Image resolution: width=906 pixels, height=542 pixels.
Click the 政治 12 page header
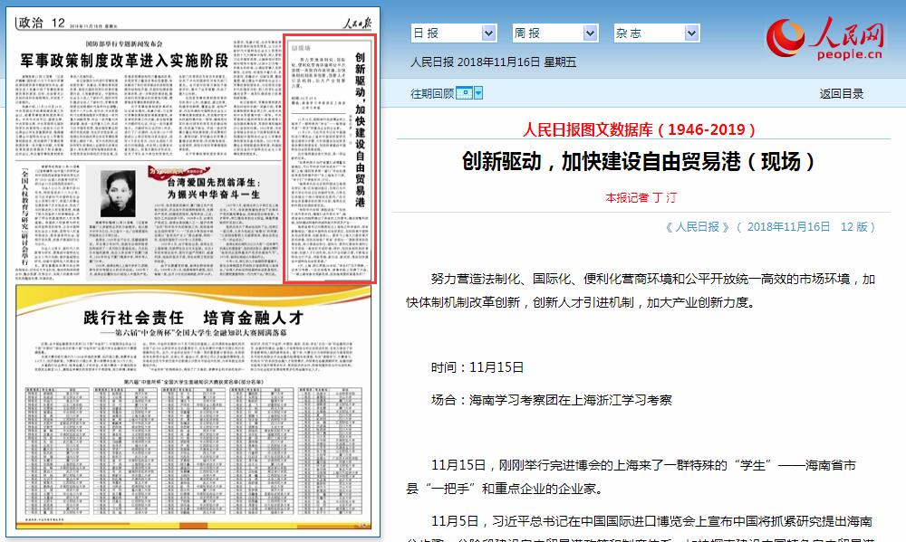pyautogui.click(x=42, y=23)
